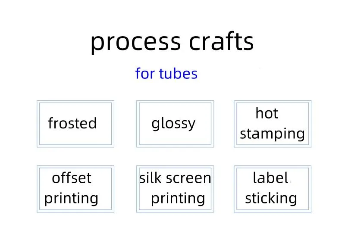Image resolution: width=345 pixels, height=237 pixels.
Task: Click the blue word "for"
Action: [x=145, y=74]
